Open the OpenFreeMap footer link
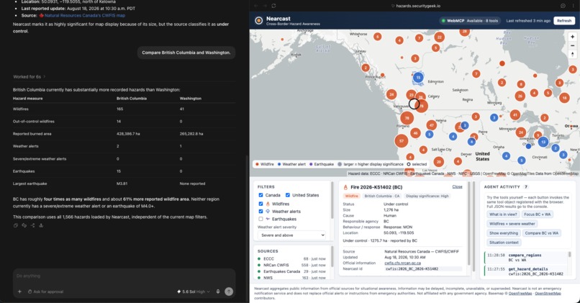The width and height of the screenshot is (580, 303). tap(520, 294)
